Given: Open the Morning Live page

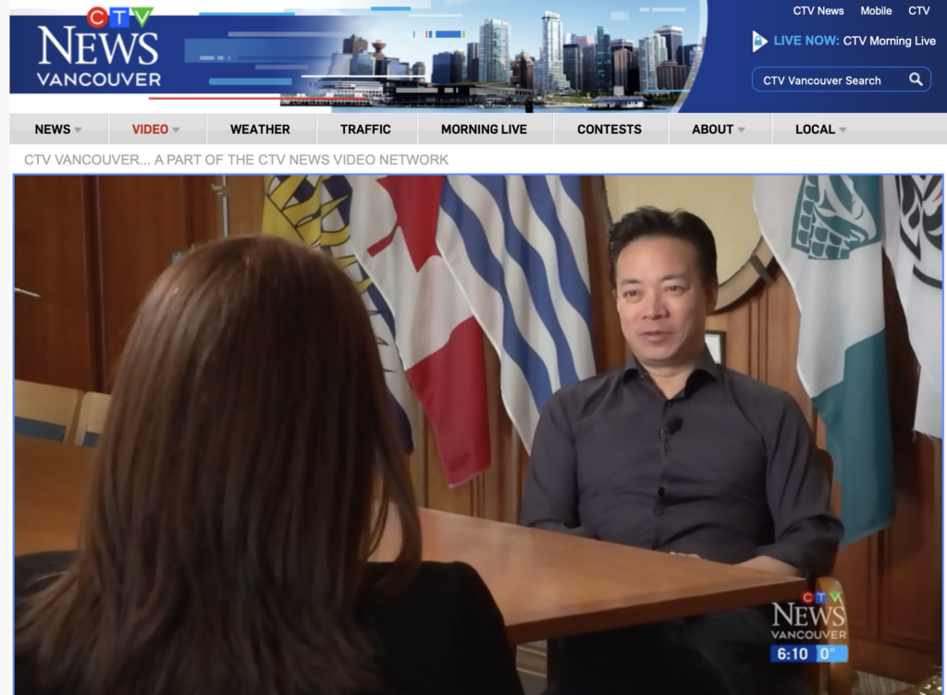Looking at the screenshot, I should [x=484, y=129].
